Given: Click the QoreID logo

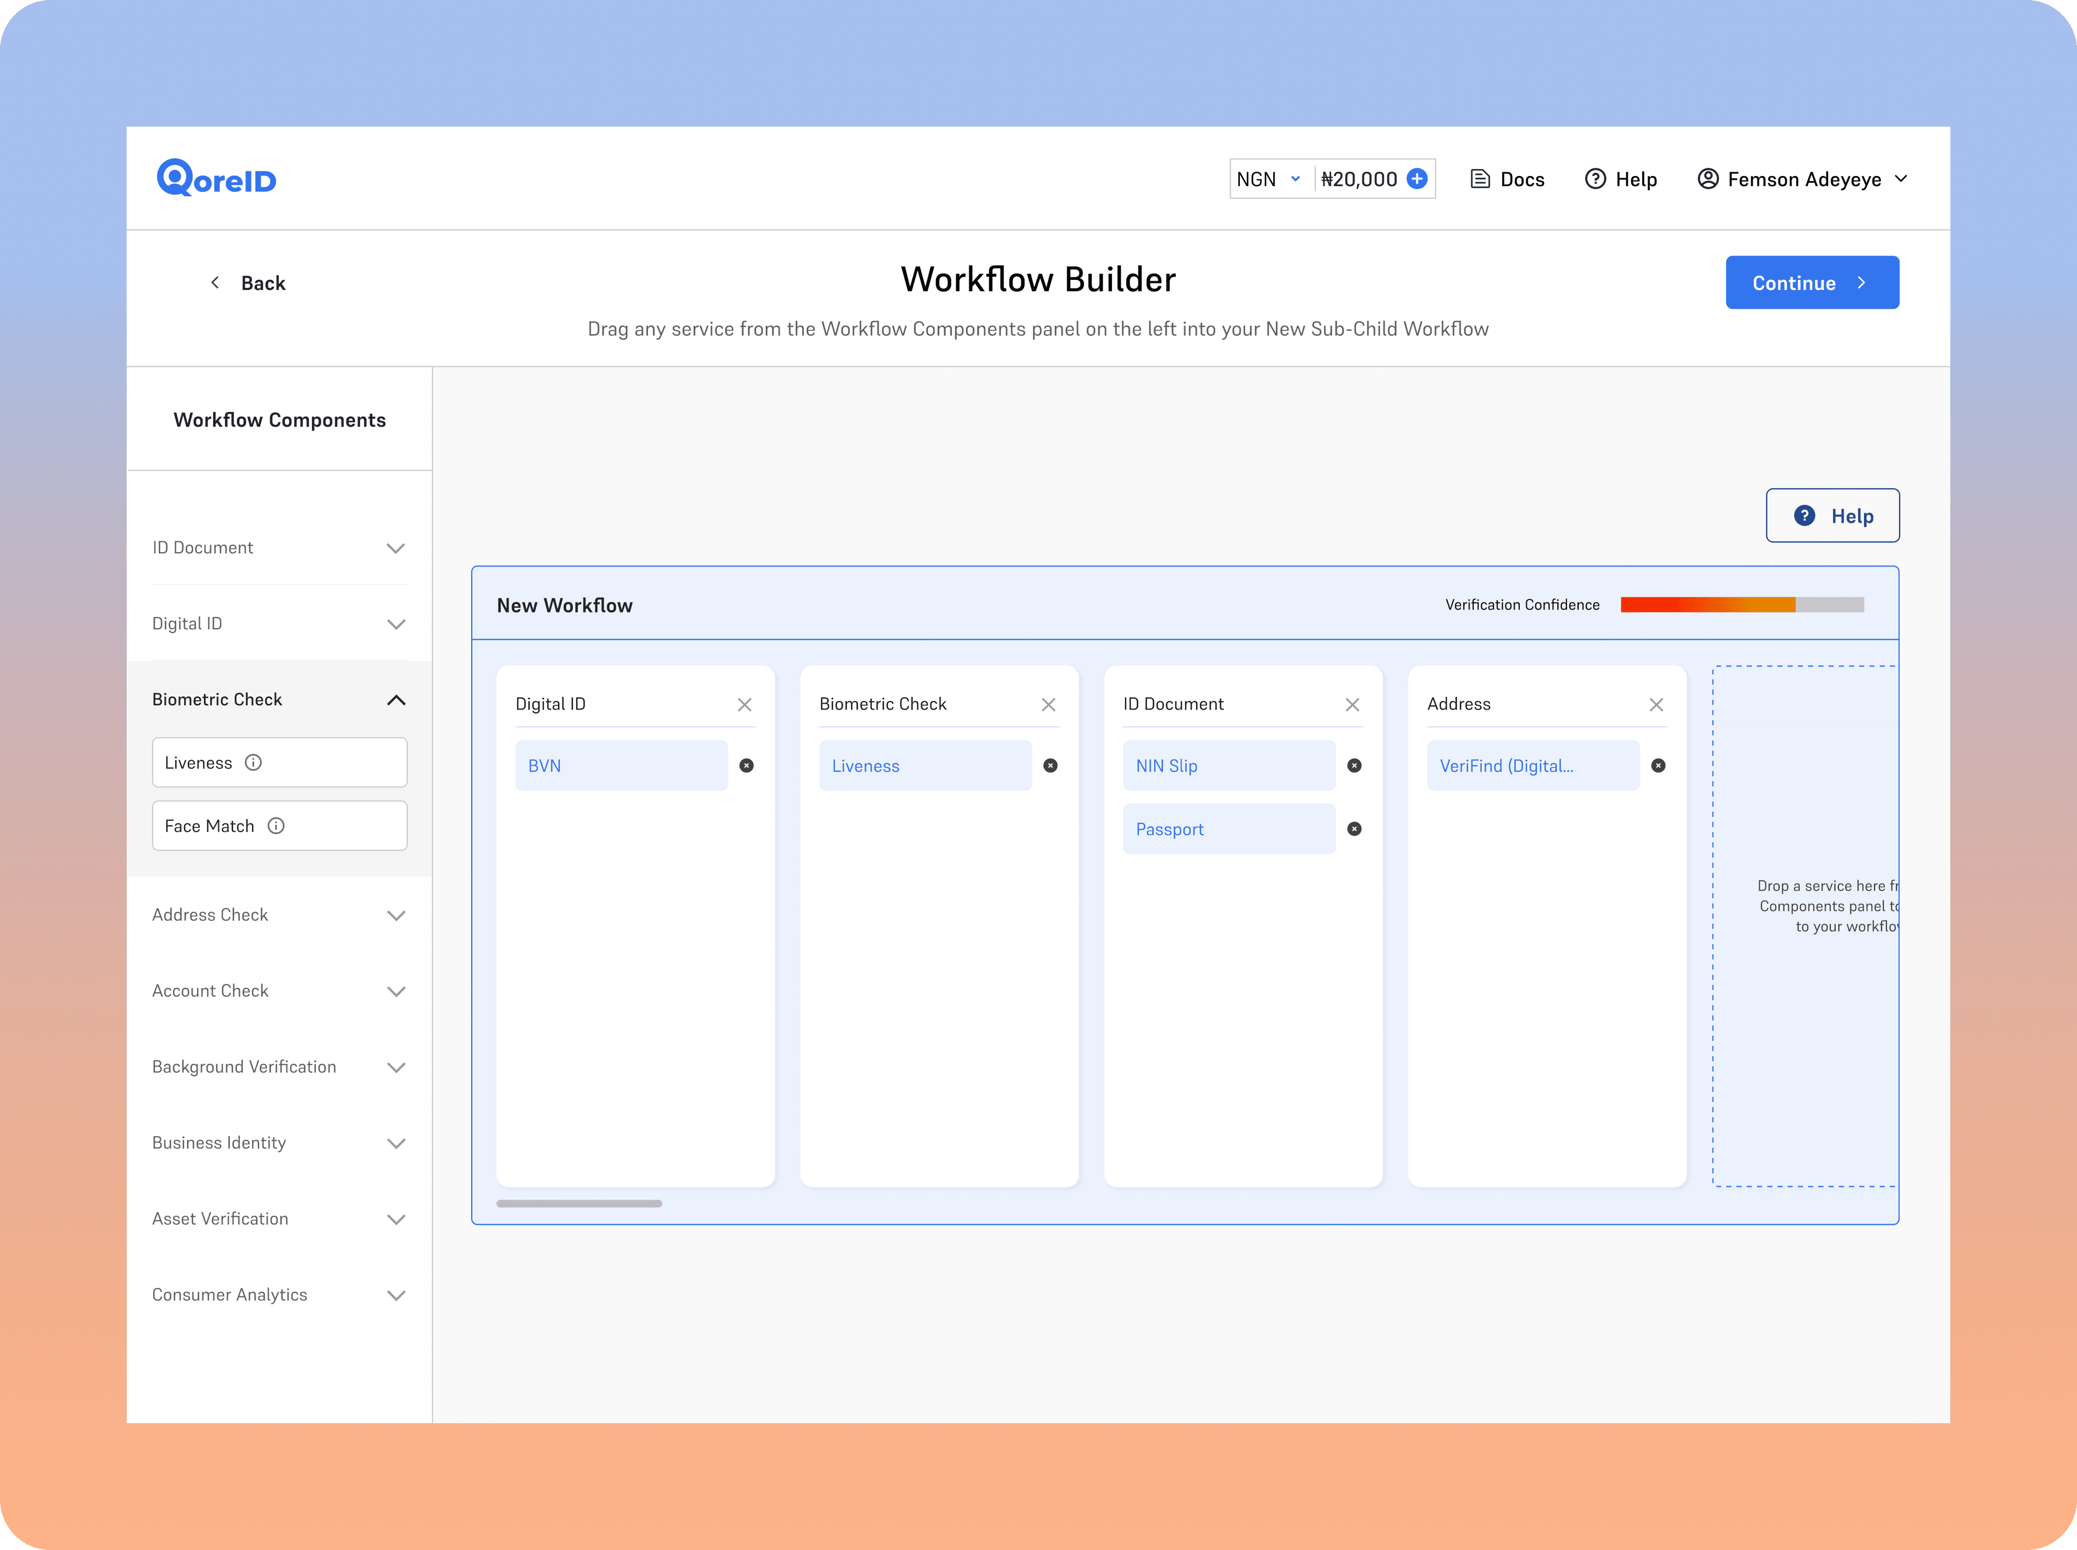Looking at the screenshot, I should coord(217,178).
